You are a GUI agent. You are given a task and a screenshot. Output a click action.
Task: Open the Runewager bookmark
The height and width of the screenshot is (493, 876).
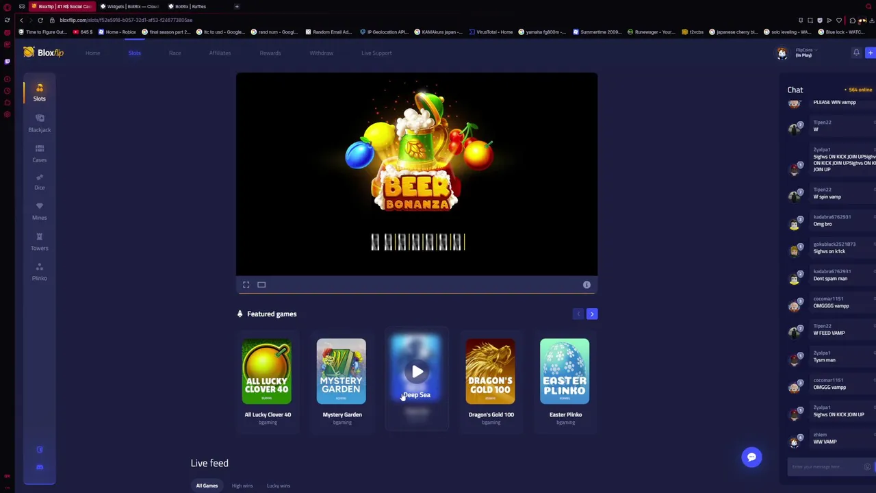650,31
